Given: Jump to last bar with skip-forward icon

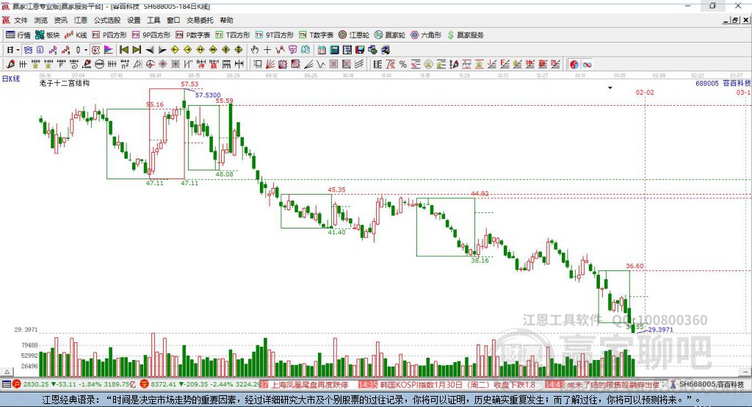Looking at the screenshot, I should click(137, 49).
